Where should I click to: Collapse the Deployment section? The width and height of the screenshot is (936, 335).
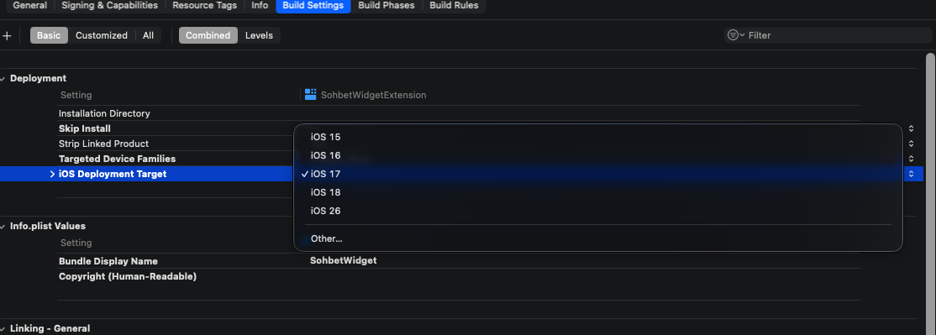point(3,79)
